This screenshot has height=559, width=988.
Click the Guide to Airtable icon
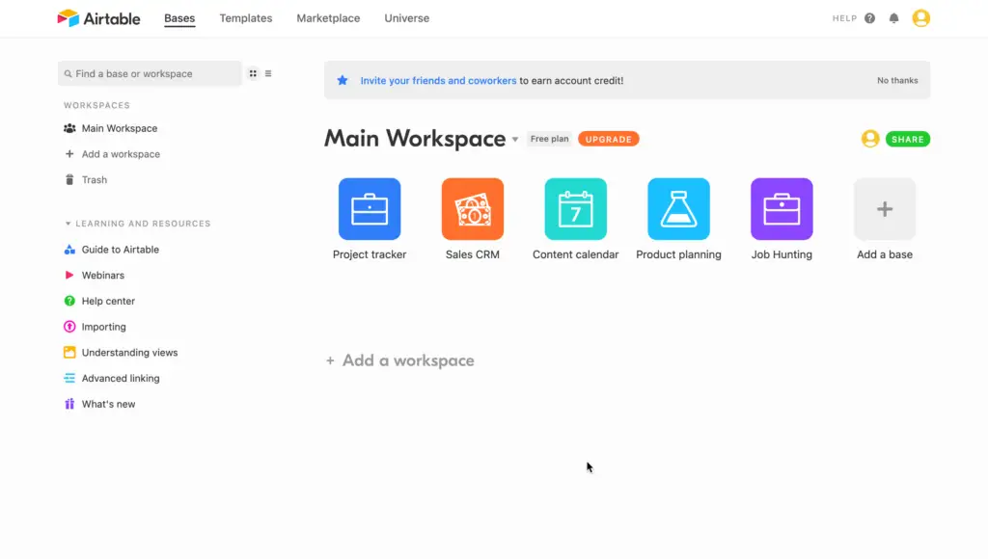(69, 250)
